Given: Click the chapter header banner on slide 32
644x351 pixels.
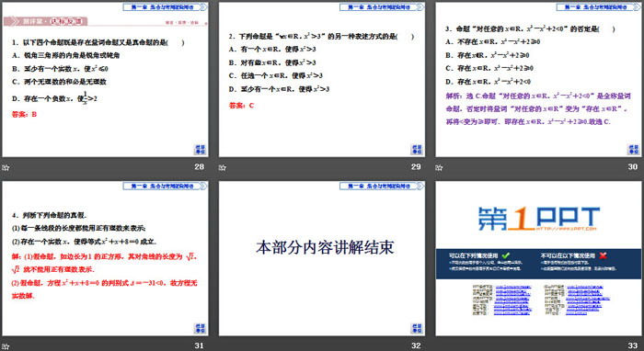Looking at the screenshot, I should pos(382,187).
